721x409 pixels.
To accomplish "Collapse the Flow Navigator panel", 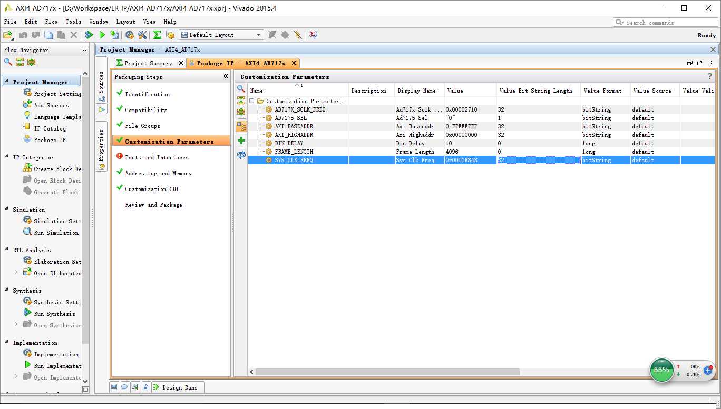I will (84, 49).
